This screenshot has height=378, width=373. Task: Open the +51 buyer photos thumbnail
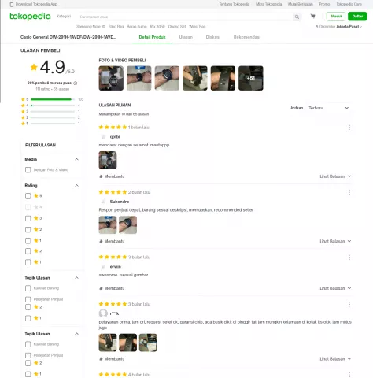tap(251, 78)
